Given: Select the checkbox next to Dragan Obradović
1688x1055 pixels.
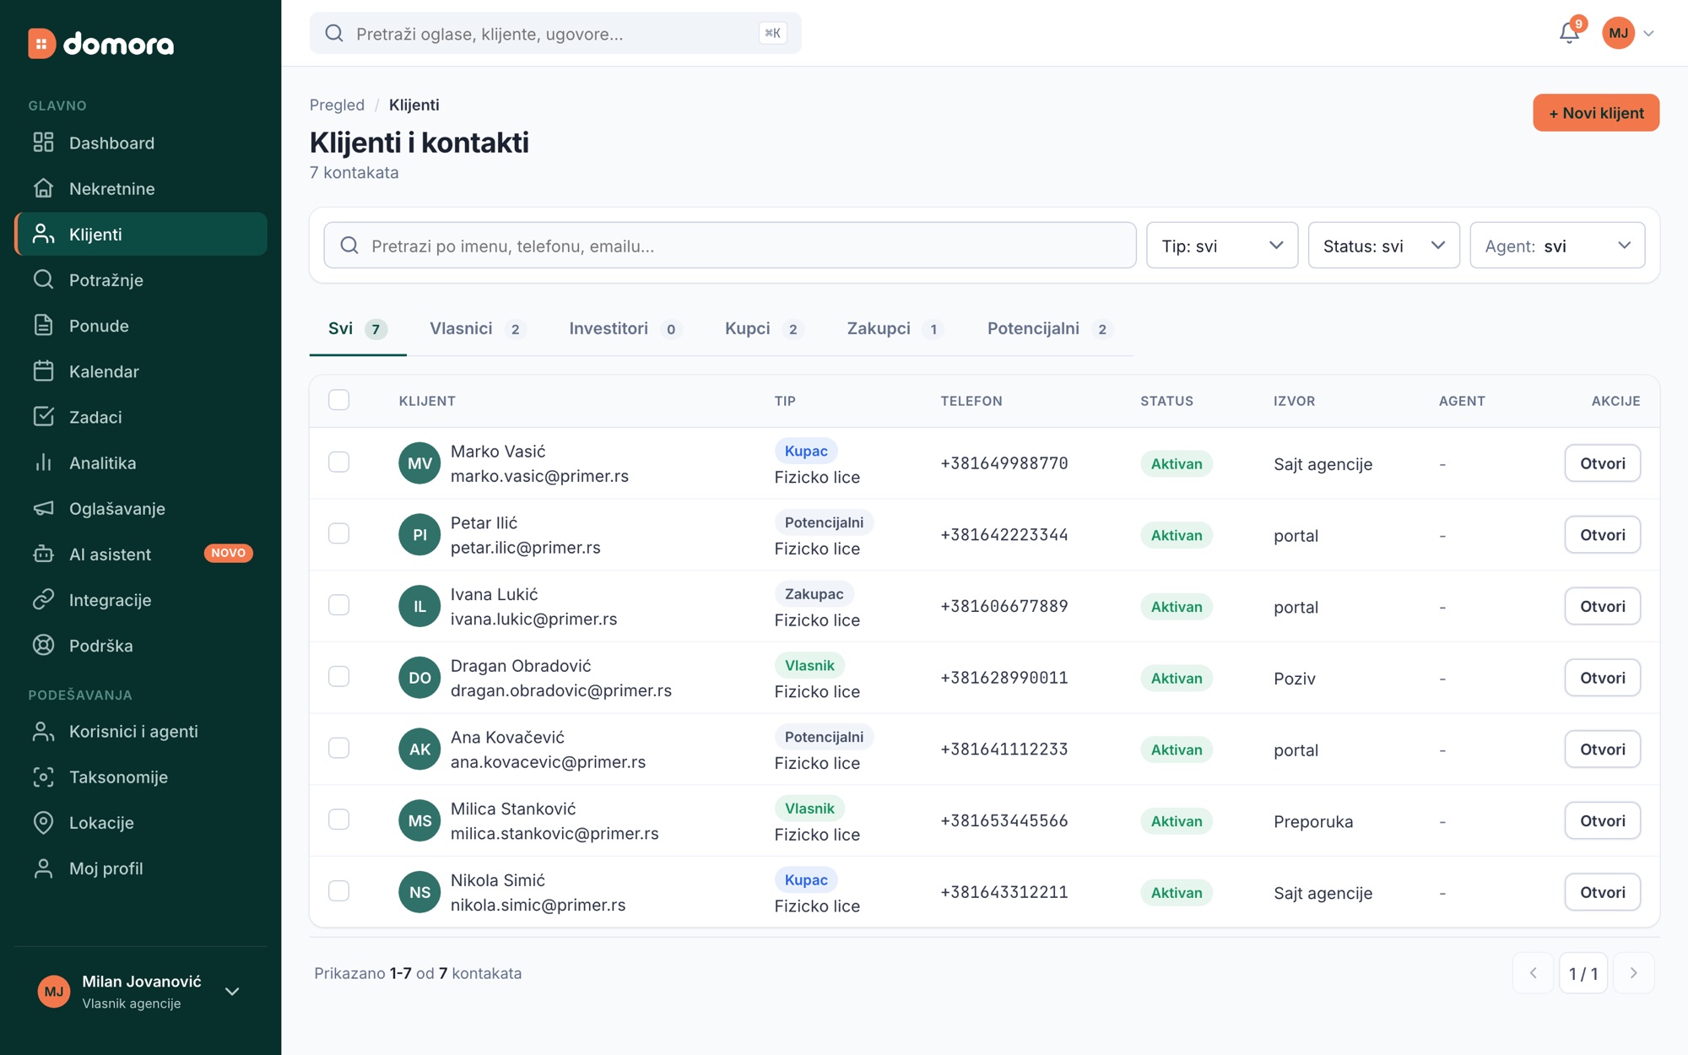Looking at the screenshot, I should (338, 677).
